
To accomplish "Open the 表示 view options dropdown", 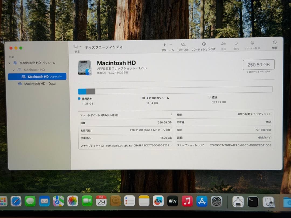I will coord(77,46).
